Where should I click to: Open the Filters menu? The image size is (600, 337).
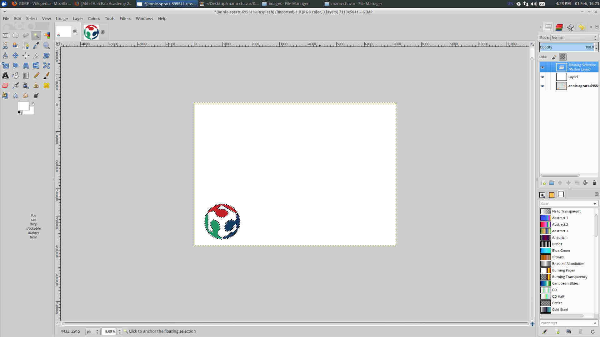[x=125, y=18]
